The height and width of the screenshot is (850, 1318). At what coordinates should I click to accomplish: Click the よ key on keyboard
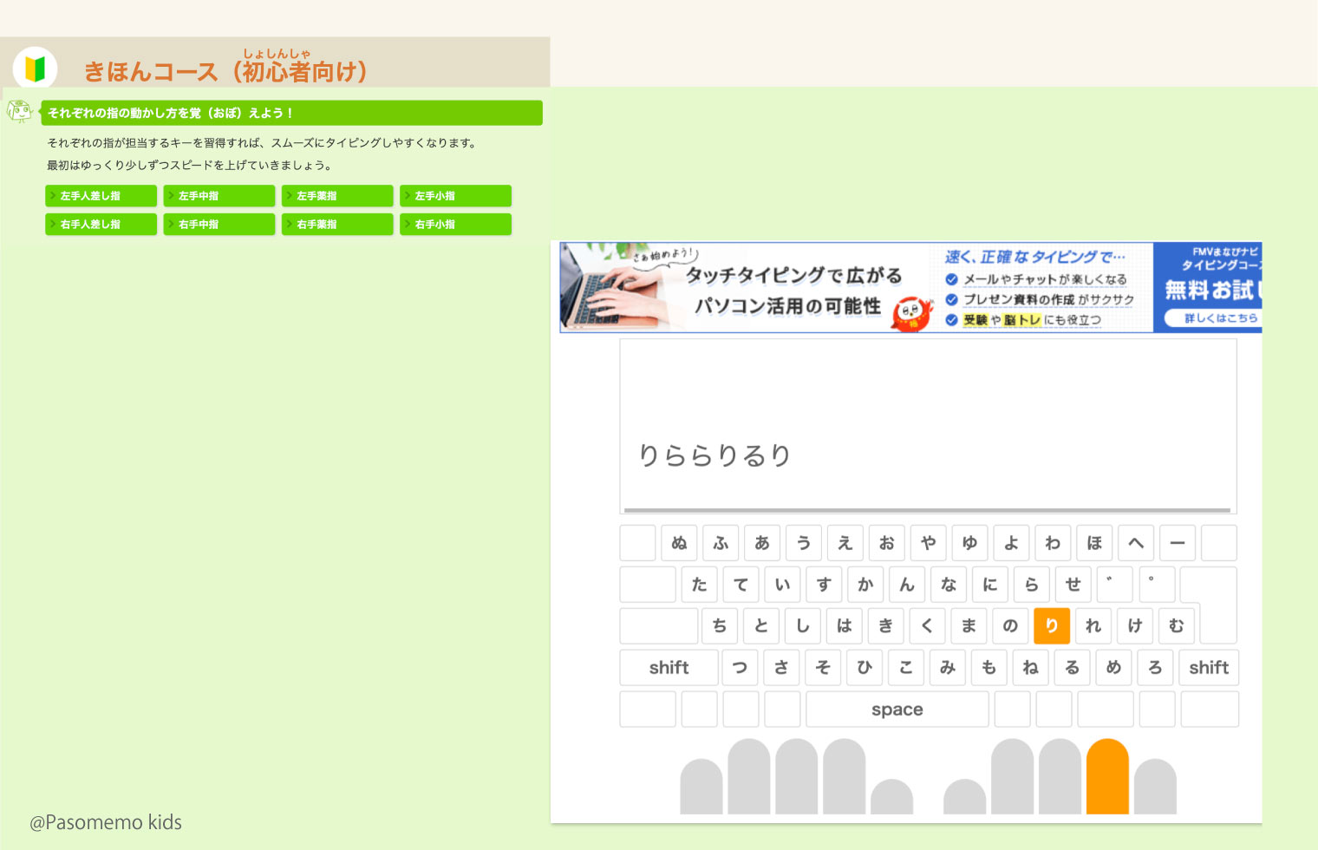[1011, 543]
